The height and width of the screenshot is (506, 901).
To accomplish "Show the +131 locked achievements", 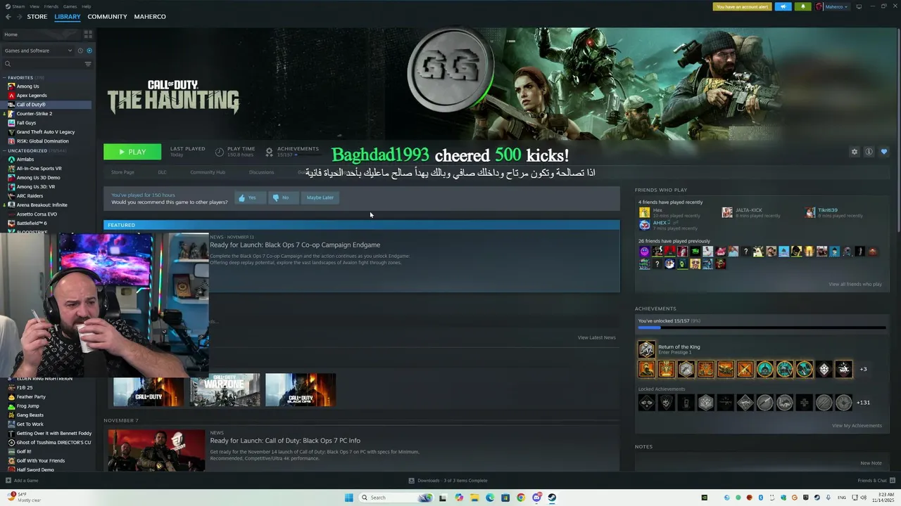I will click(x=863, y=403).
